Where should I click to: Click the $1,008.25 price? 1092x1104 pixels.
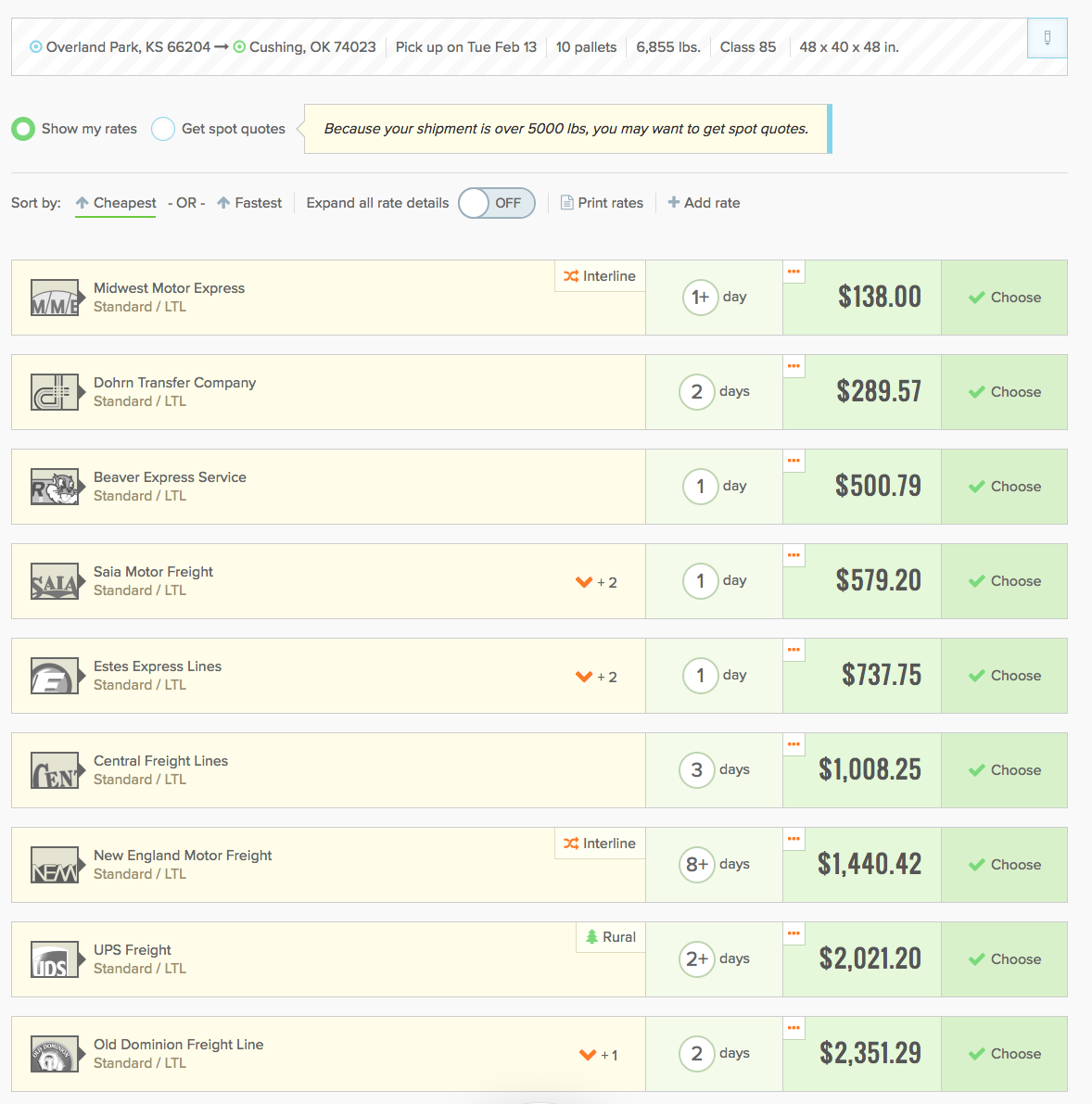tap(870, 769)
